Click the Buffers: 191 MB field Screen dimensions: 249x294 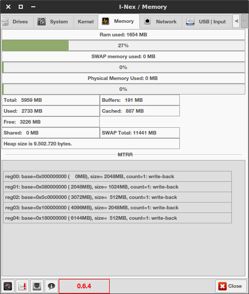tap(140, 100)
